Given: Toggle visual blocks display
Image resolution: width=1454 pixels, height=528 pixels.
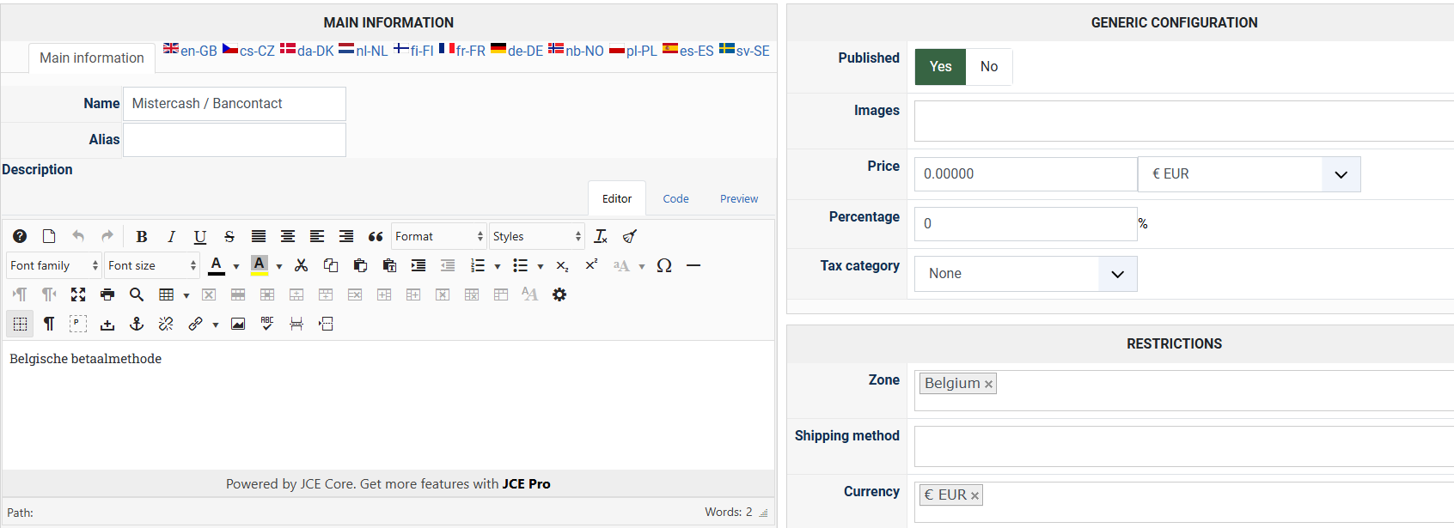Looking at the screenshot, I should tap(20, 324).
